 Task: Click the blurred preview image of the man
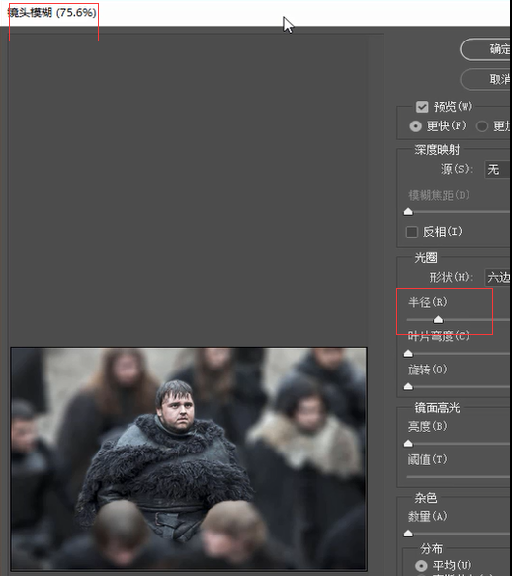pyautogui.click(x=189, y=458)
